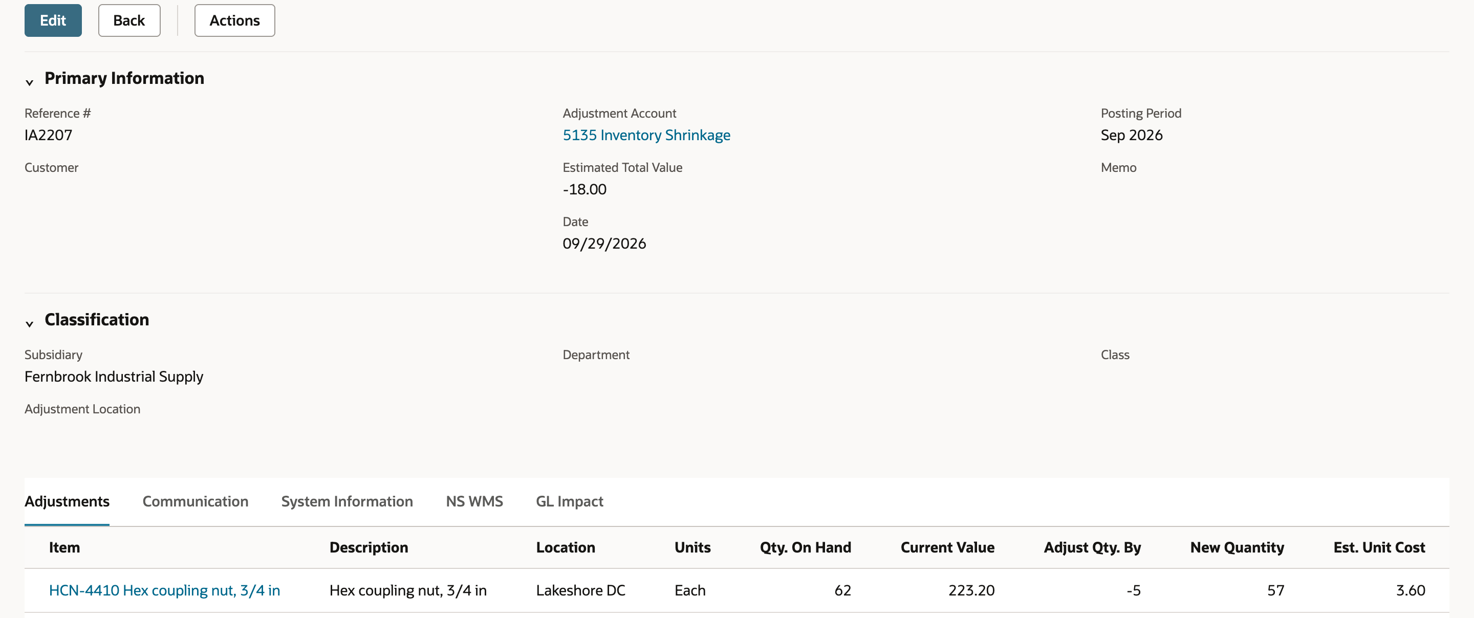
Task: Click the description cell Hex coupling nut, 3/4 in
Action: (408, 590)
